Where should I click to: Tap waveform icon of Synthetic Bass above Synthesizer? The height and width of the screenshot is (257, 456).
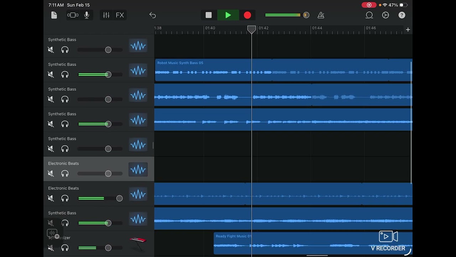[138, 219]
